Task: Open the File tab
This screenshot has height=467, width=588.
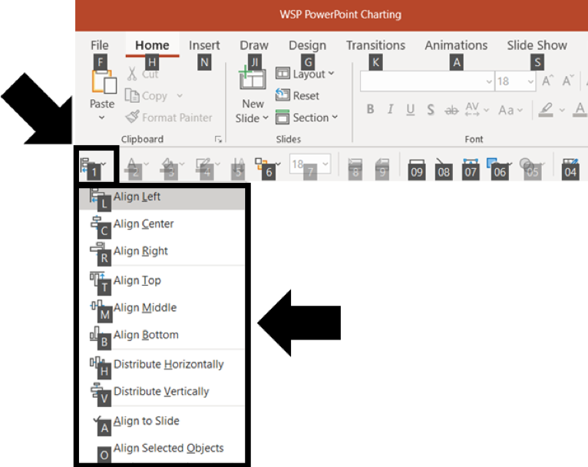Action: point(99,45)
